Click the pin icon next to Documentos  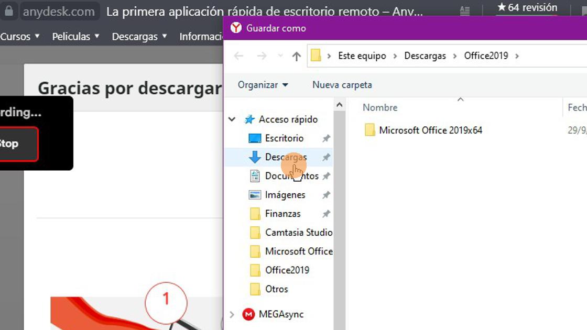(x=327, y=176)
